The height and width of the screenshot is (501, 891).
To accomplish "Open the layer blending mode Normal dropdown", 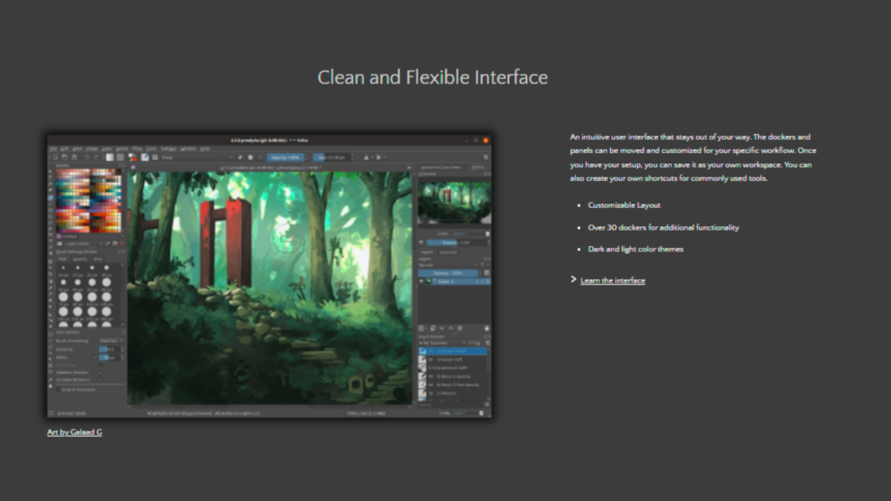I will (x=448, y=264).
